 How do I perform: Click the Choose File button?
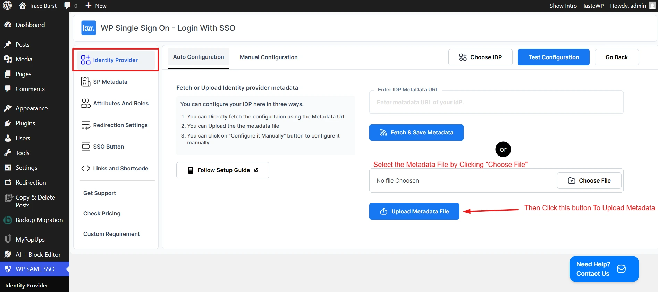pyautogui.click(x=589, y=180)
